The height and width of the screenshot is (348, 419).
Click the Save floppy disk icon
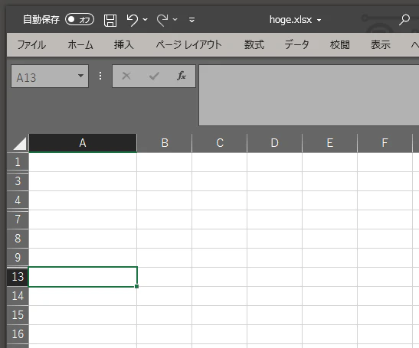coord(110,21)
